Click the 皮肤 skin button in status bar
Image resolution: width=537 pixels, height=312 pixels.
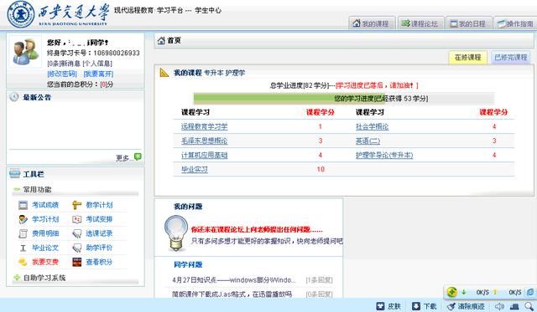[x=388, y=306]
